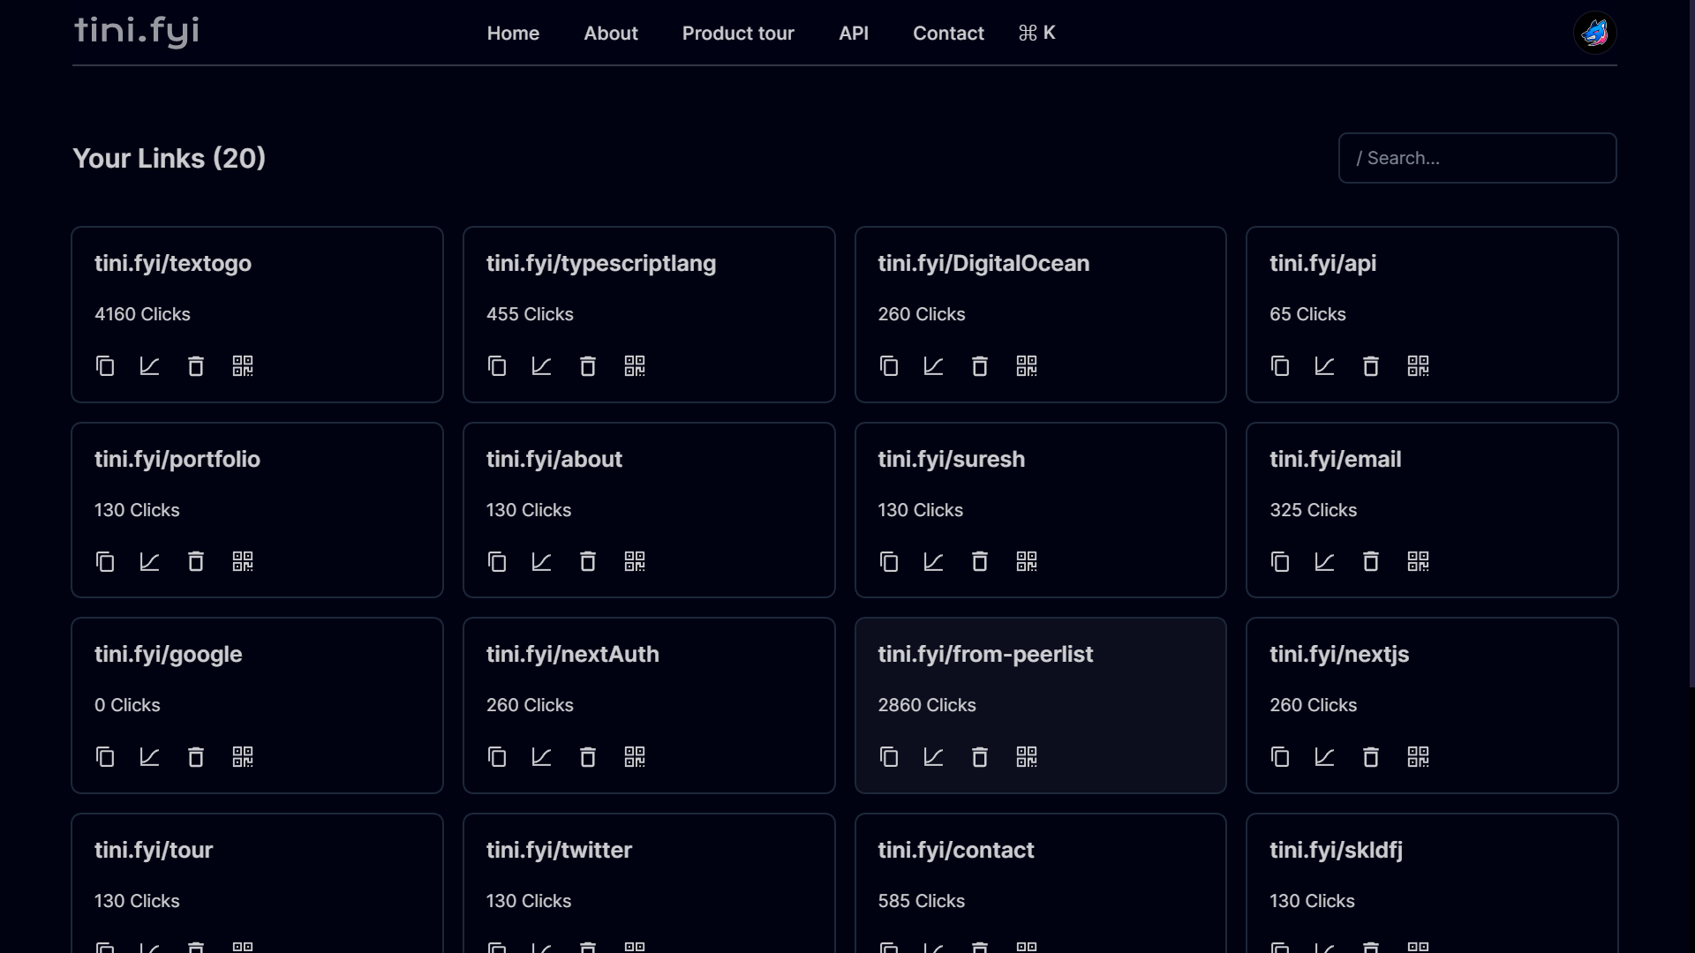Delete the tini.fyi/portfolio link
Image resolution: width=1695 pixels, height=953 pixels.
pyautogui.click(x=196, y=562)
